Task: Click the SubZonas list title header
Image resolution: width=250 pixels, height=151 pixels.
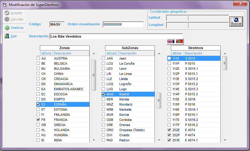Action: [x=130, y=48]
